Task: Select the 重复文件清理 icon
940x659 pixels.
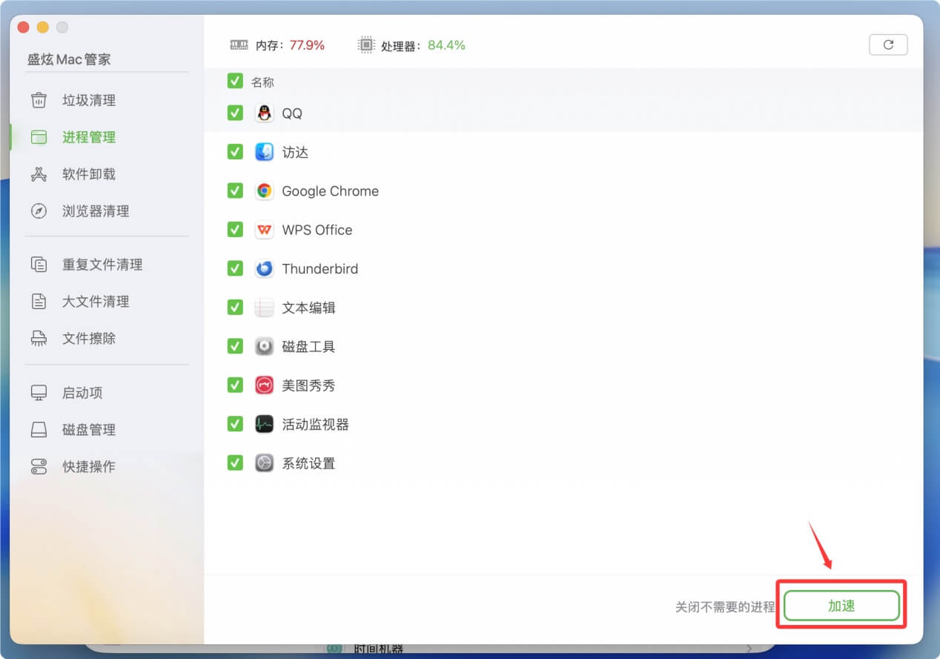Action: click(x=38, y=264)
